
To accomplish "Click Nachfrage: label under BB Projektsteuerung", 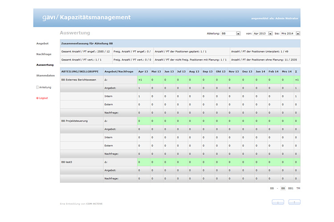I will pyautogui.click(x=111, y=154).
